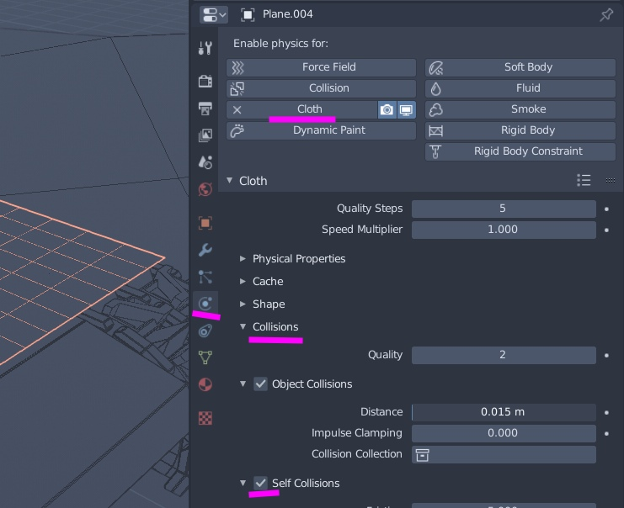The image size is (624, 508).
Task: Click the Quality Steps field
Action: tap(504, 209)
